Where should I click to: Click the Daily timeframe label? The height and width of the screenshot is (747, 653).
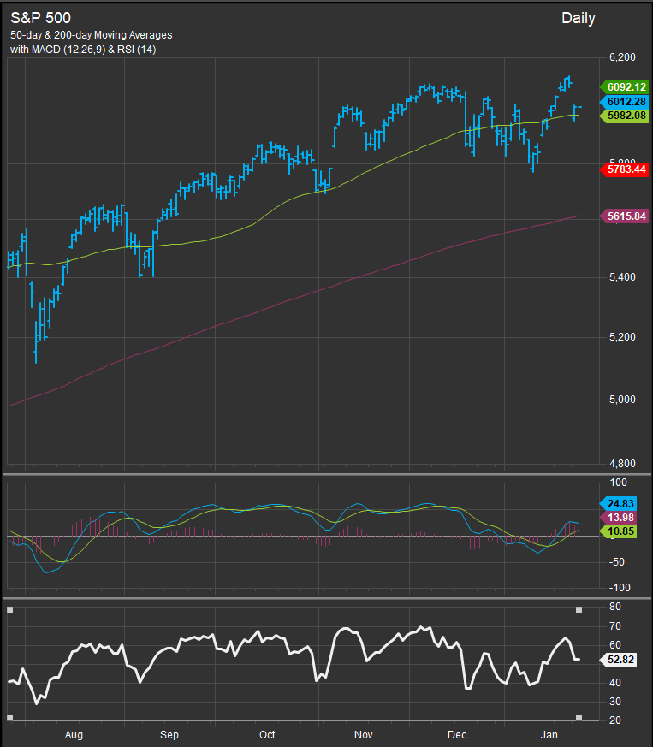click(x=579, y=18)
